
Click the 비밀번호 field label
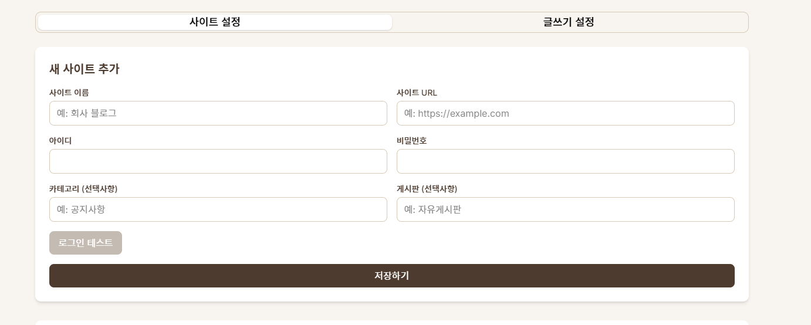click(411, 141)
